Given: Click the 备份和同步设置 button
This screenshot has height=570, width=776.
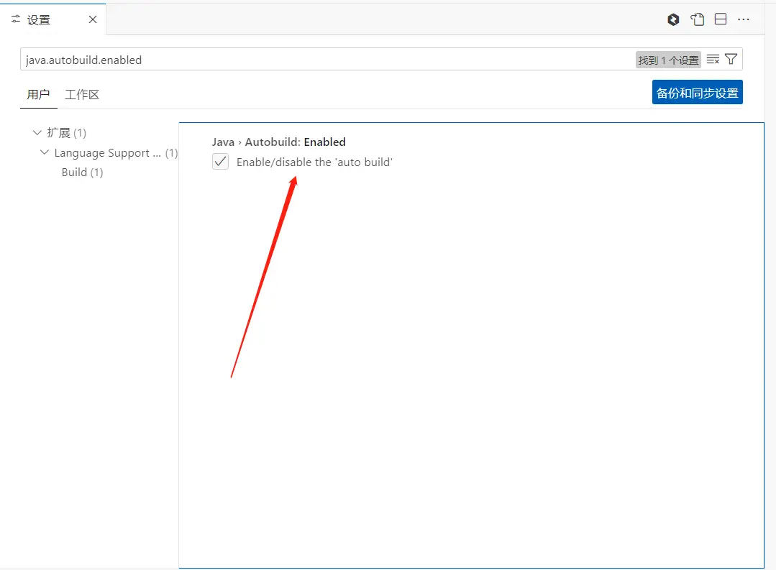Looking at the screenshot, I should (x=698, y=93).
